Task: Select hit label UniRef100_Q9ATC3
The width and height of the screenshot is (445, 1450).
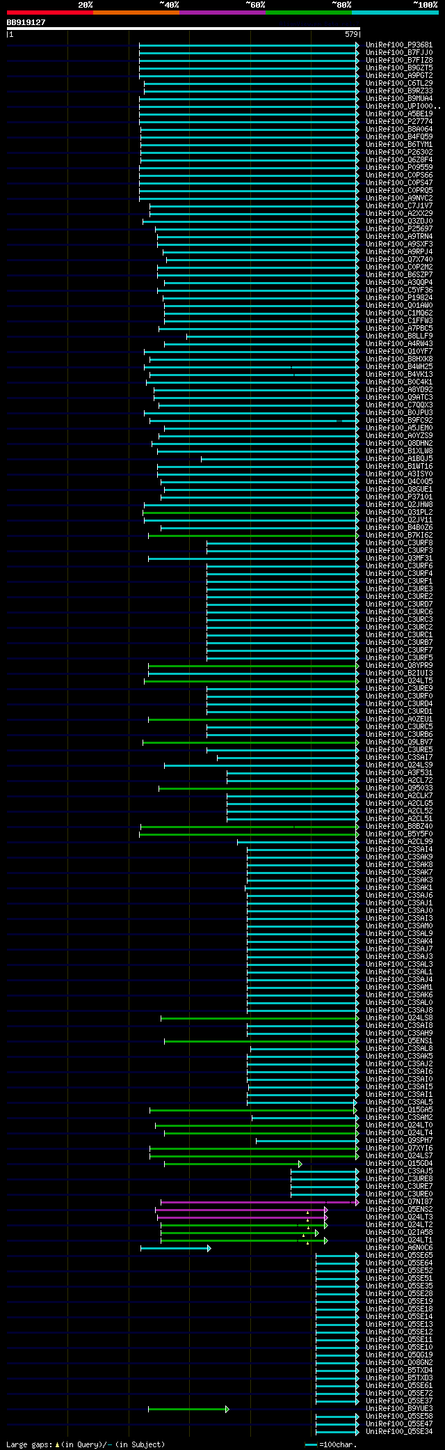Action: coord(399,398)
